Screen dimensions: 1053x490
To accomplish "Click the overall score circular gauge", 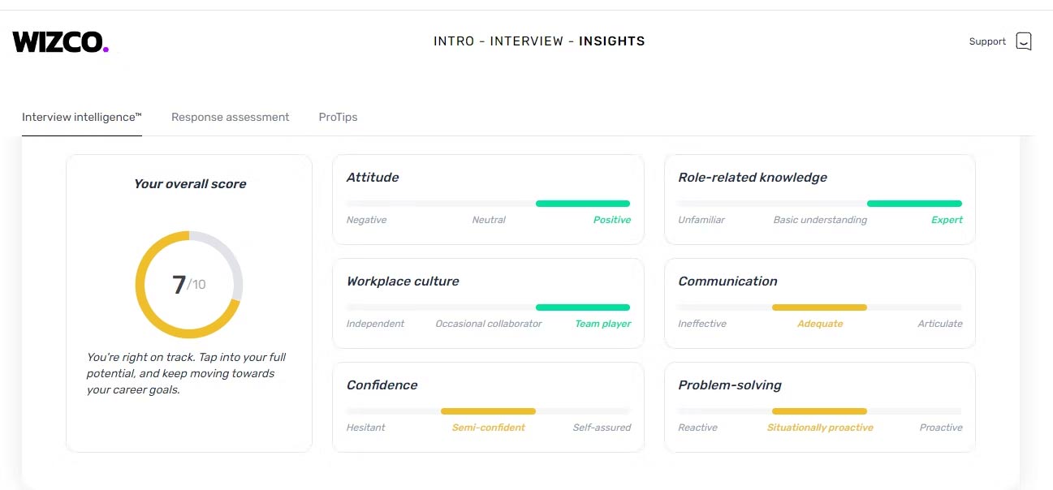I will point(189,285).
